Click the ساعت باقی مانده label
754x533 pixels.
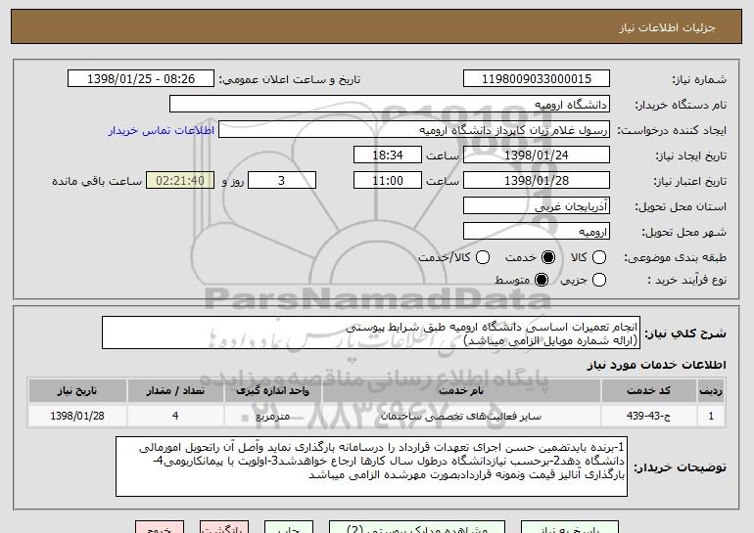(x=97, y=181)
